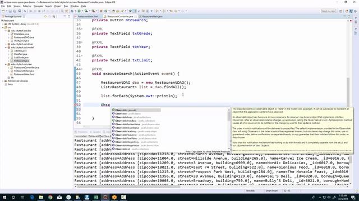
Task: Expand the JRE System Library node
Action: [x=3, y=24]
